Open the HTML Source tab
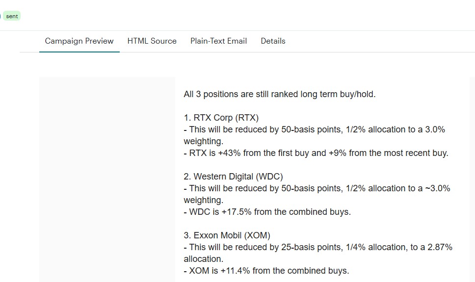Viewport: 475px width, 282px height. (152, 41)
